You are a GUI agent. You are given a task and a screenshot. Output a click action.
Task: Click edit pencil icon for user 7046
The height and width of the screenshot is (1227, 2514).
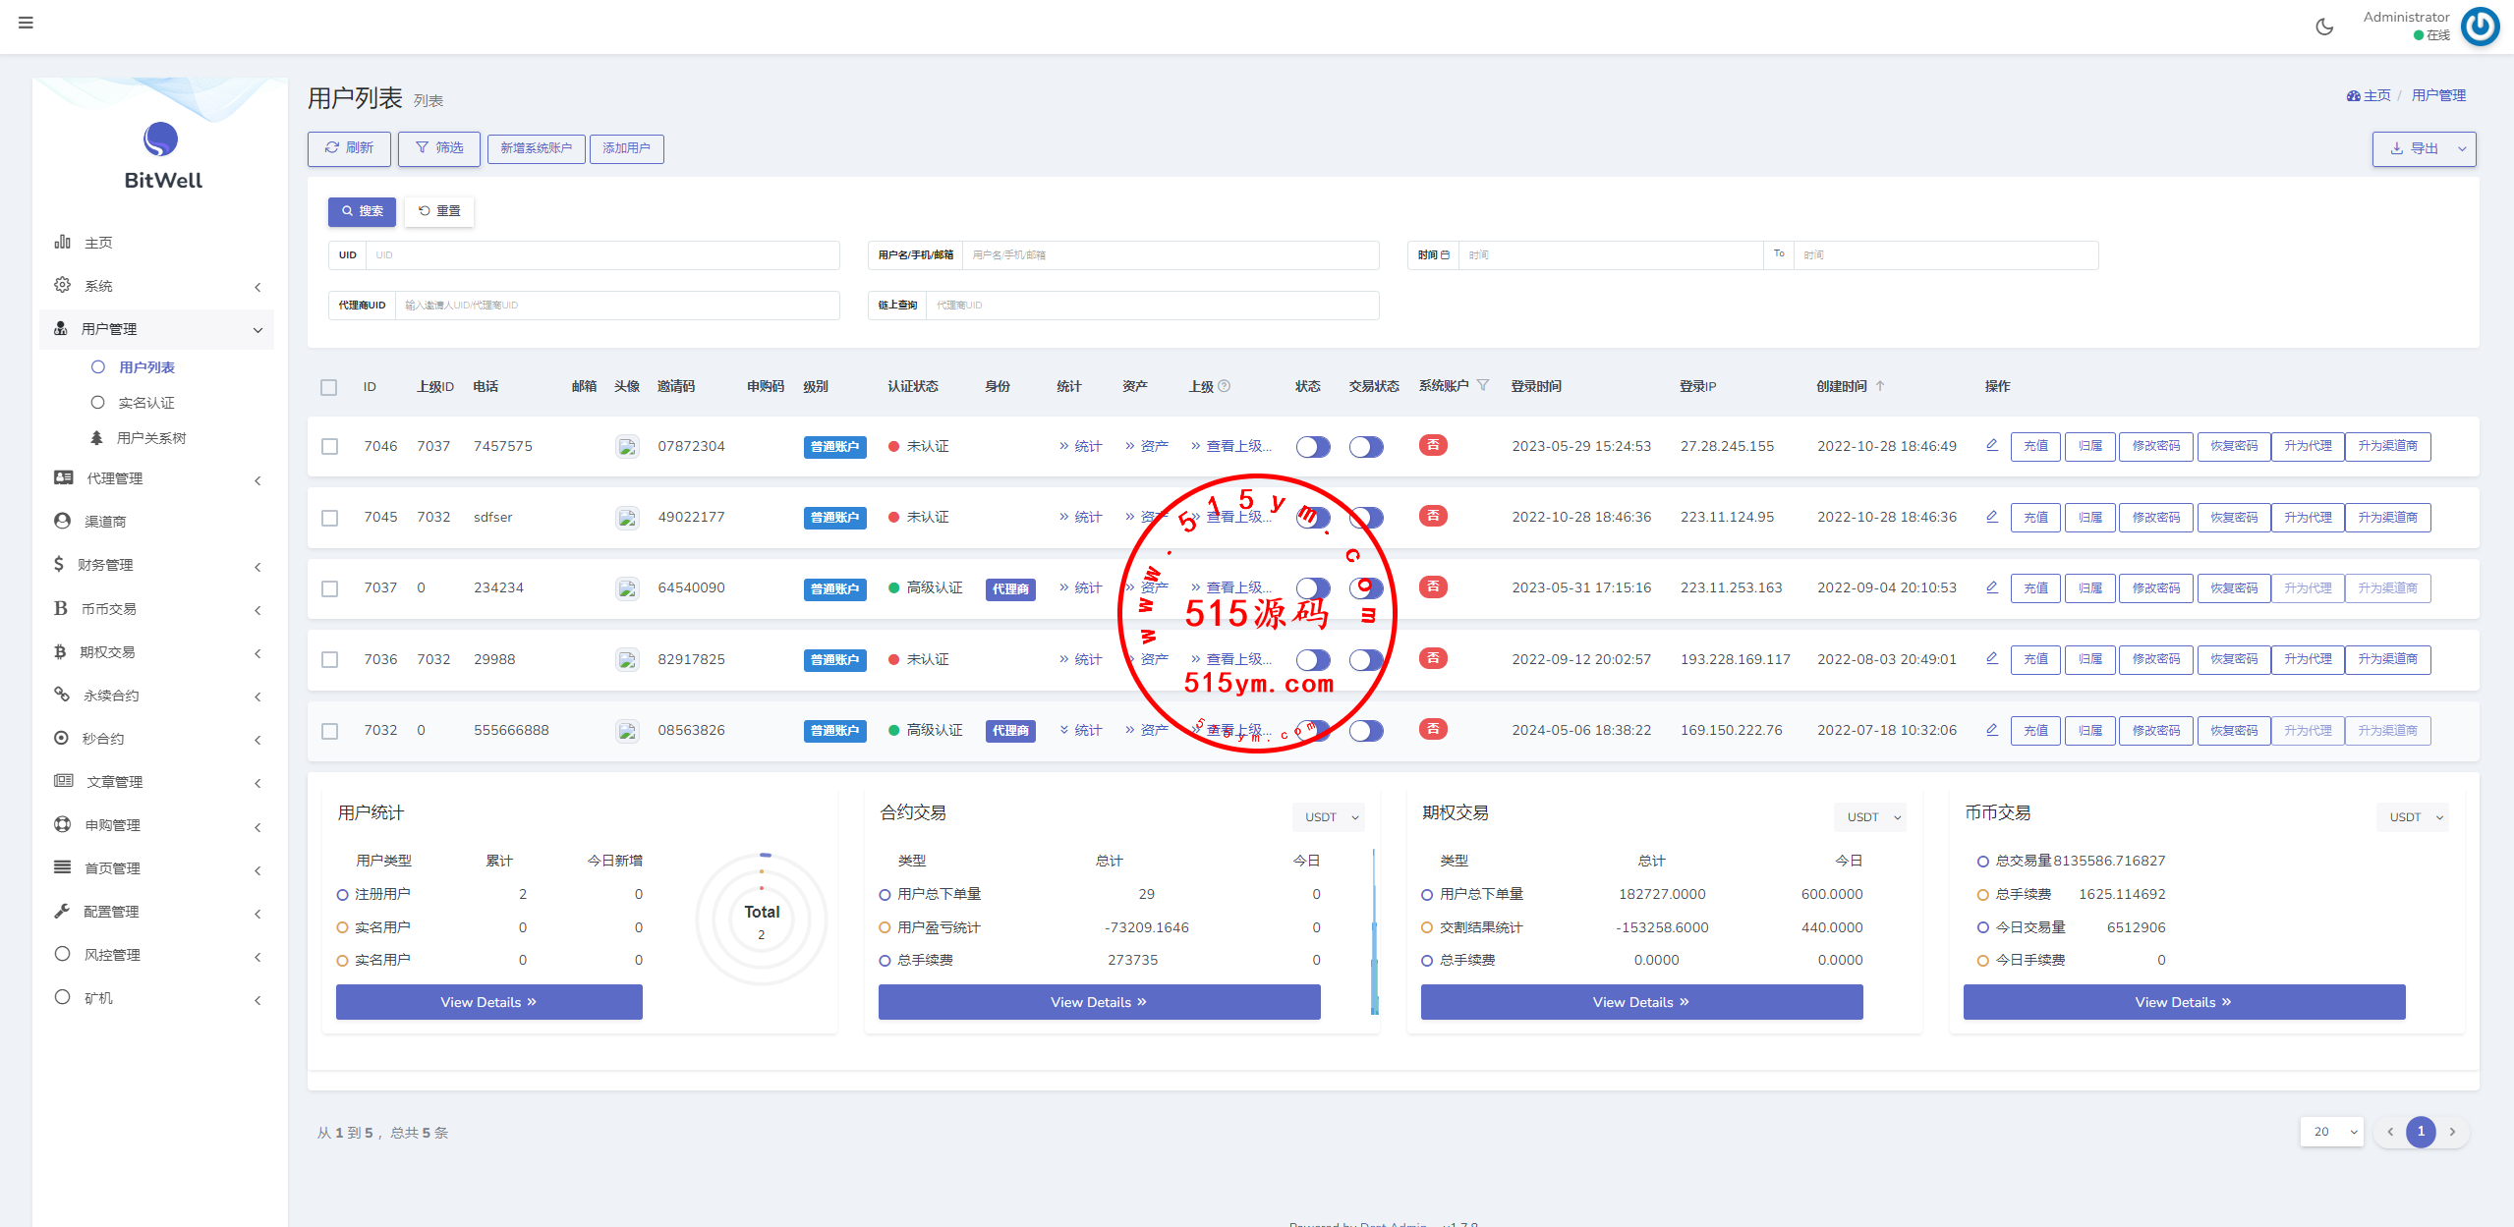click(x=1991, y=445)
